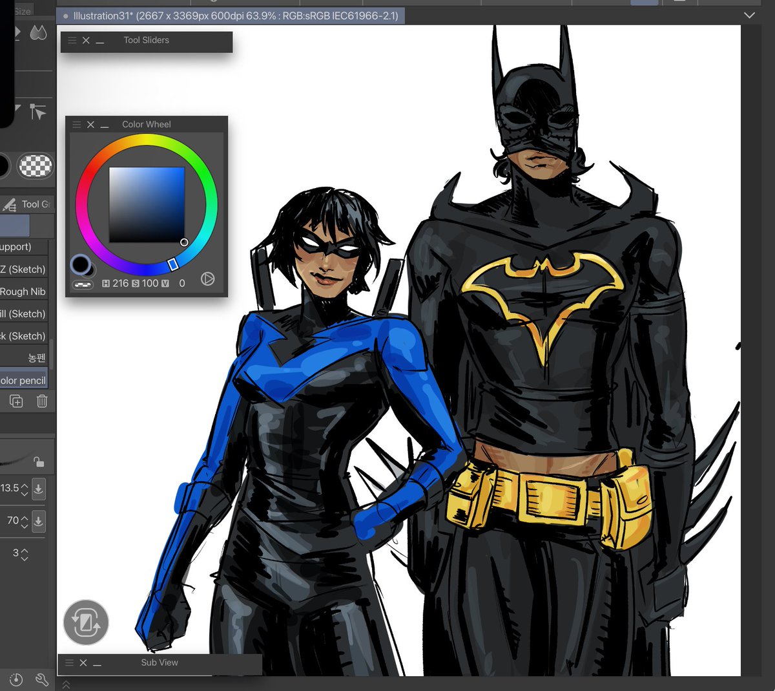775x691 pixels.
Task: Switch color space with the circled arrow icon
Action: click(x=207, y=279)
